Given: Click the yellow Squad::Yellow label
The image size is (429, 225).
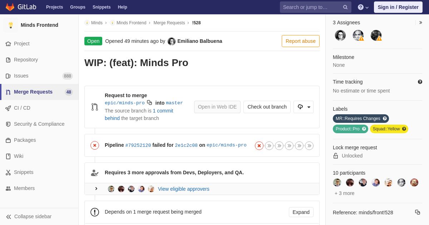Looking at the screenshot, I should pyautogui.click(x=389, y=129).
